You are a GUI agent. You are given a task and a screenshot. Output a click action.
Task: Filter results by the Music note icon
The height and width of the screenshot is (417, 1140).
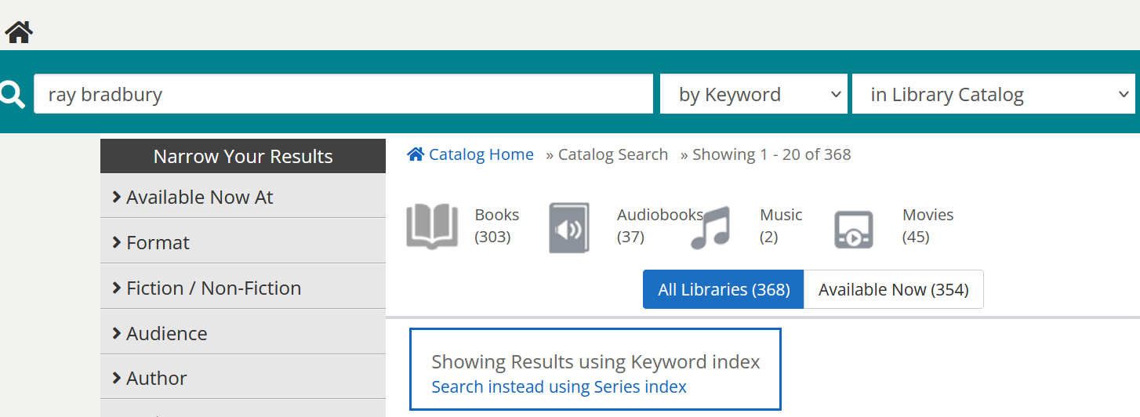[710, 228]
